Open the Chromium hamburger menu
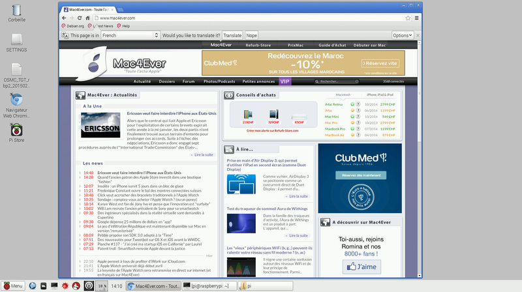 tap(416, 18)
